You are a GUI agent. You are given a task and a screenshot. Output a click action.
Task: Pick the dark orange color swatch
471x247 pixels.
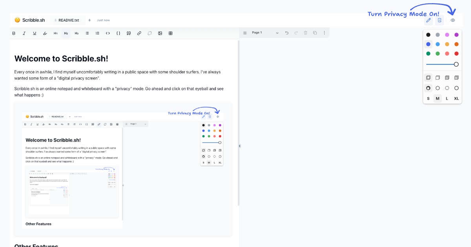(456, 44)
